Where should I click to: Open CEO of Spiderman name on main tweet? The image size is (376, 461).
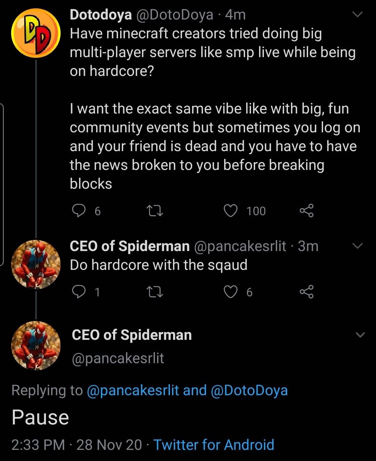[x=132, y=335]
